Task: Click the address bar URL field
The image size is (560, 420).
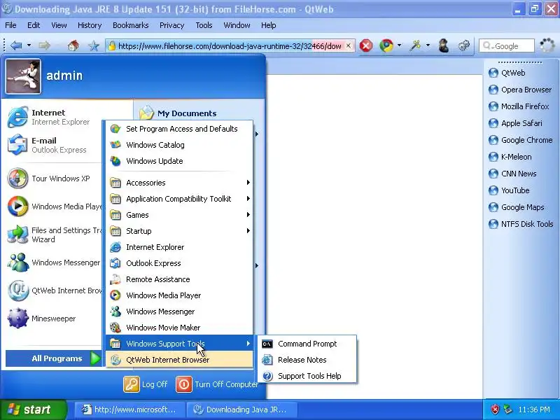Action: click(x=230, y=45)
